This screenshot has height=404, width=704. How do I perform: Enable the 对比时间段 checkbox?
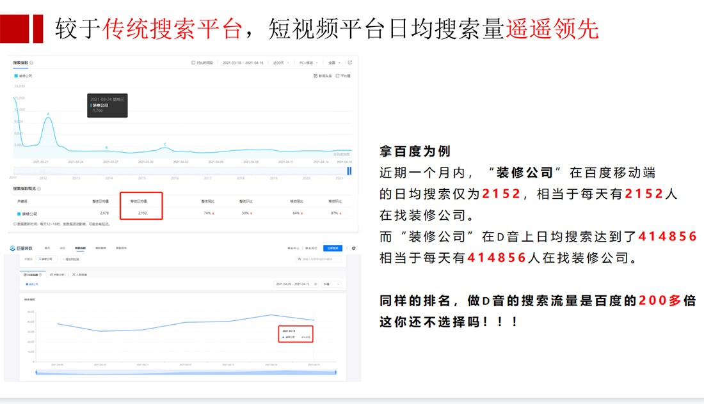(x=194, y=63)
